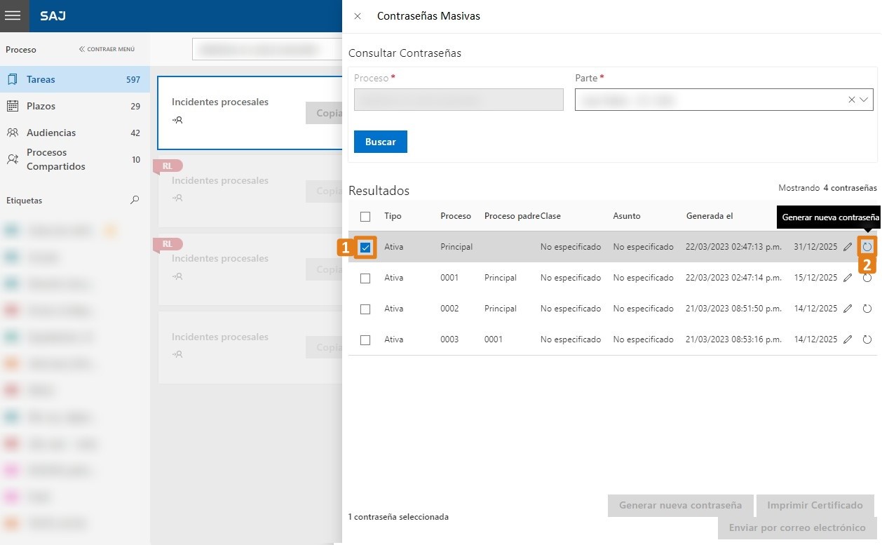Screen dimensions: 882x545
Task: Check the checkbox for process 0003
Action: pyautogui.click(x=365, y=339)
